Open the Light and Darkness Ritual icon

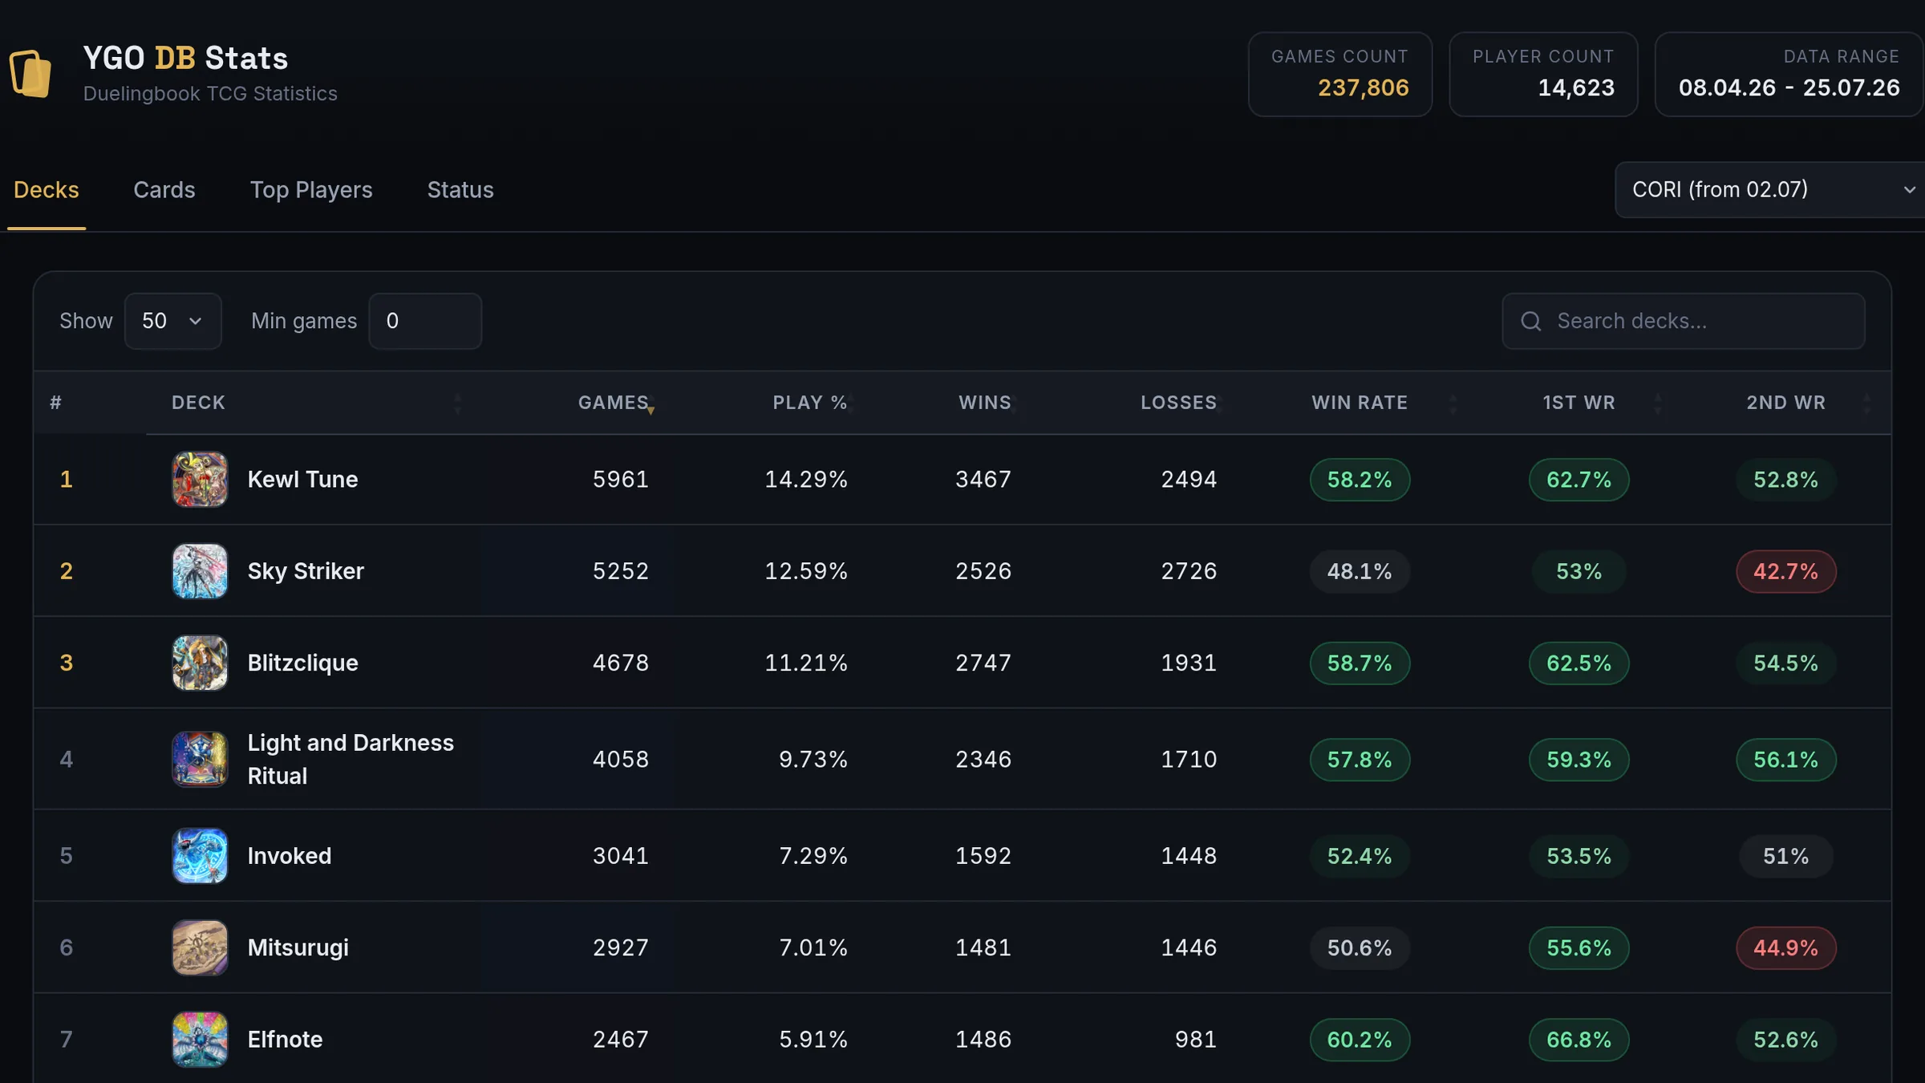pos(200,759)
